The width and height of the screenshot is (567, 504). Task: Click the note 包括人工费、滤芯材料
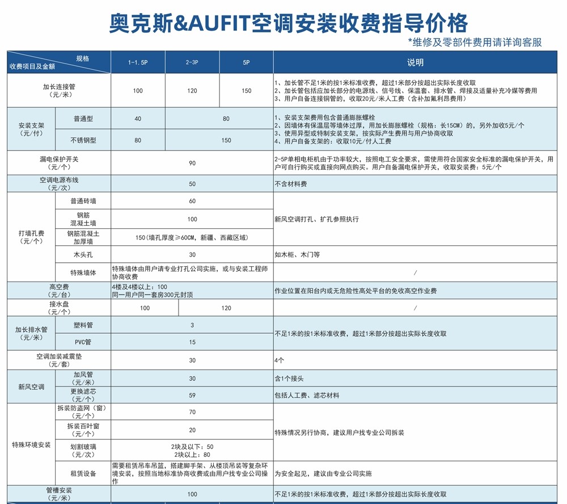(x=307, y=396)
